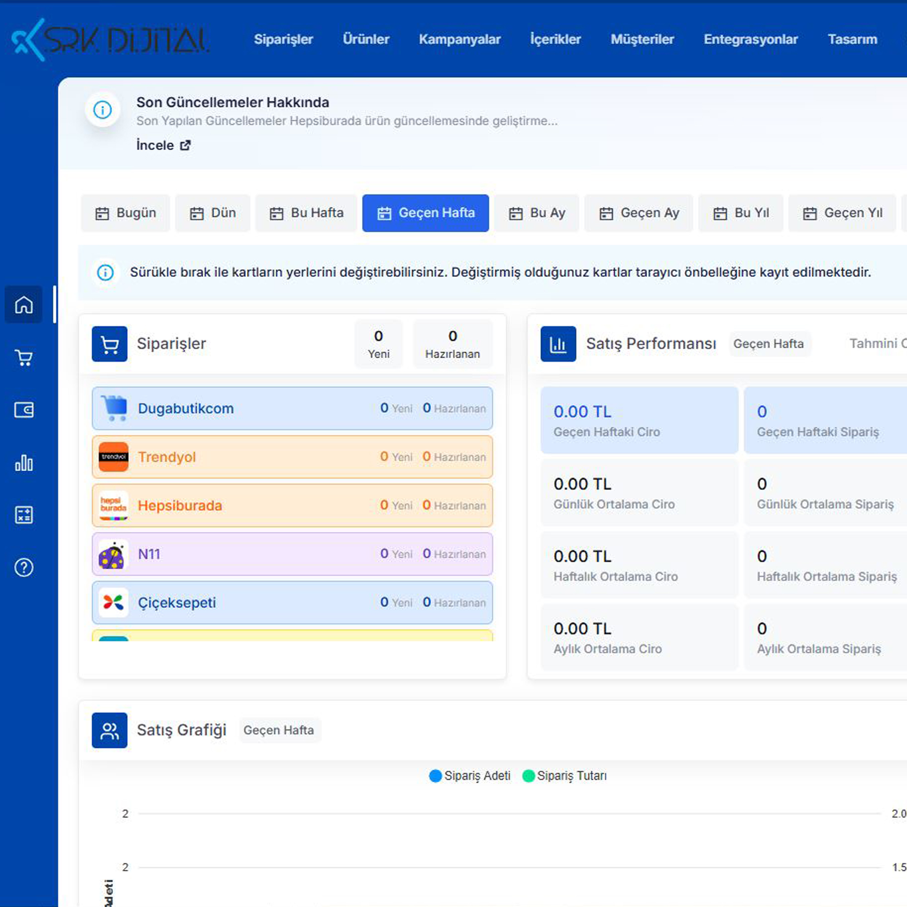Open the Entegrasyonlar menu
907x907 pixels.
click(x=751, y=39)
